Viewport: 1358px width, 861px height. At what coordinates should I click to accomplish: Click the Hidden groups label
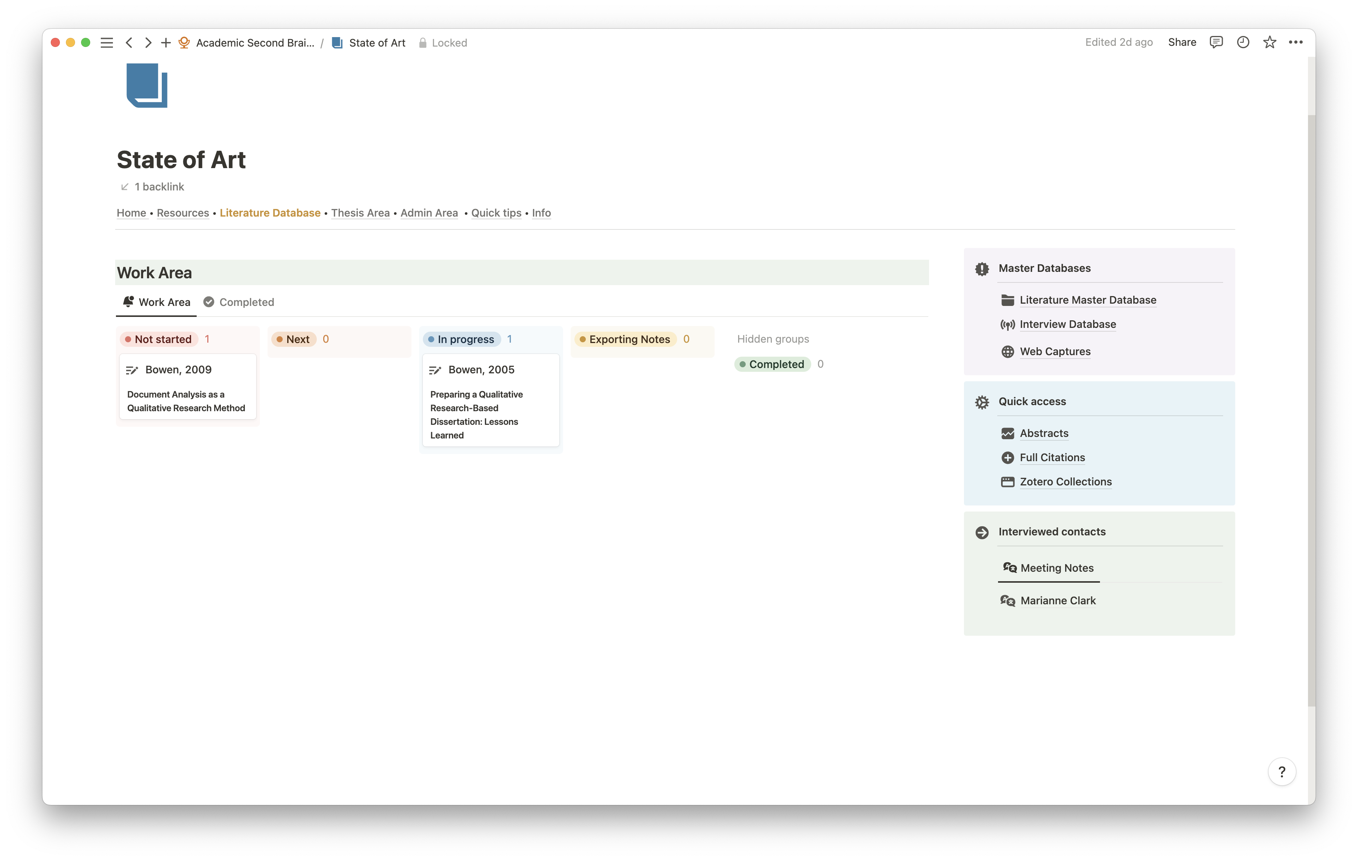click(x=773, y=339)
